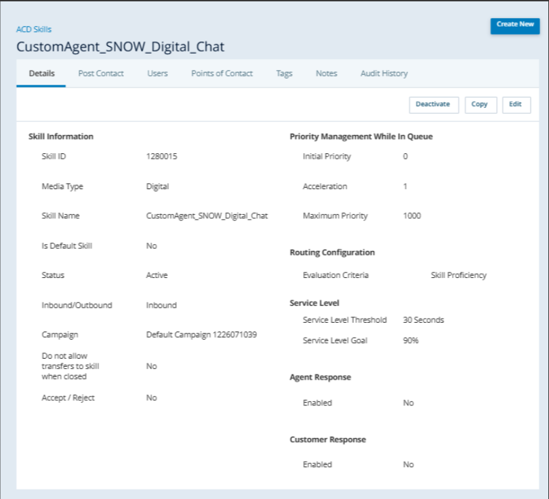Viewport: 549px width, 499px height.
Task: Click the Skill Proficiency evaluation criteria value
Action: coord(458,276)
